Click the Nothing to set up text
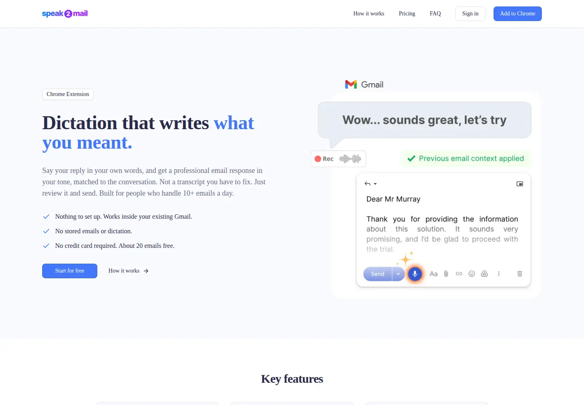 pyautogui.click(x=124, y=217)
